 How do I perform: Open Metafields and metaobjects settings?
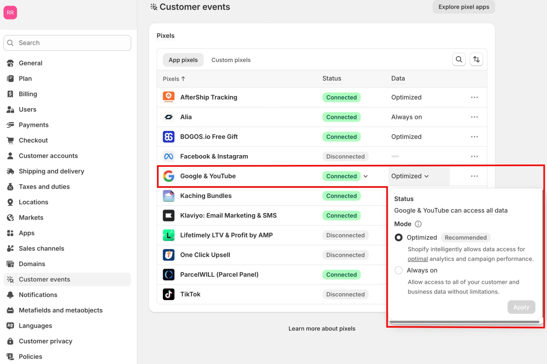pos(67,310)
